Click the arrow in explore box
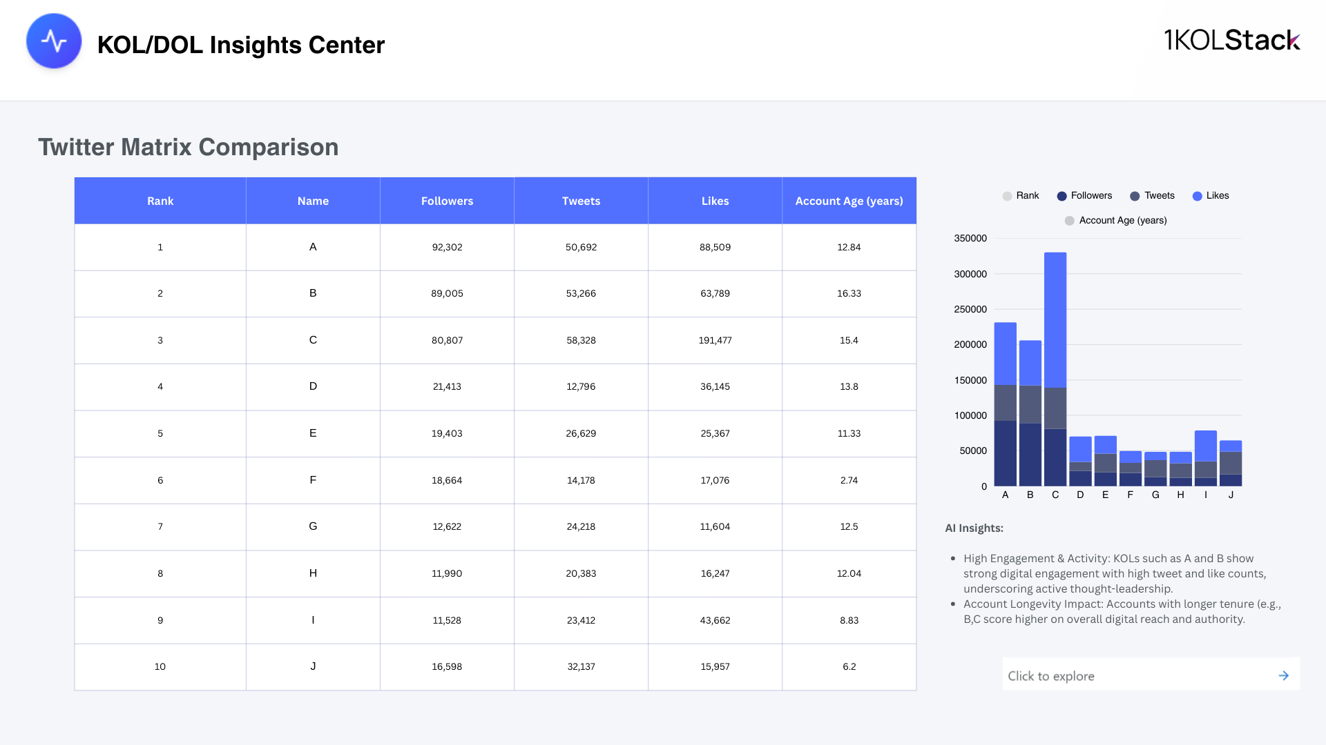The height and width of the screenshot is (745, 1326). tap(1283, 675)
